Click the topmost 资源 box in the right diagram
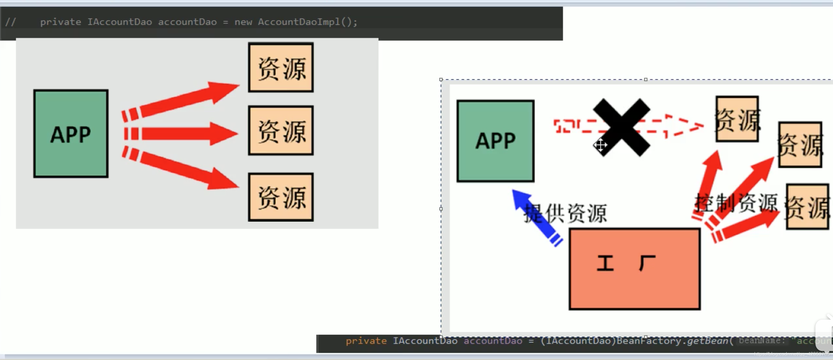Image resolution: width=833 pixels, height=360 pixels. [x=737, y=119]
